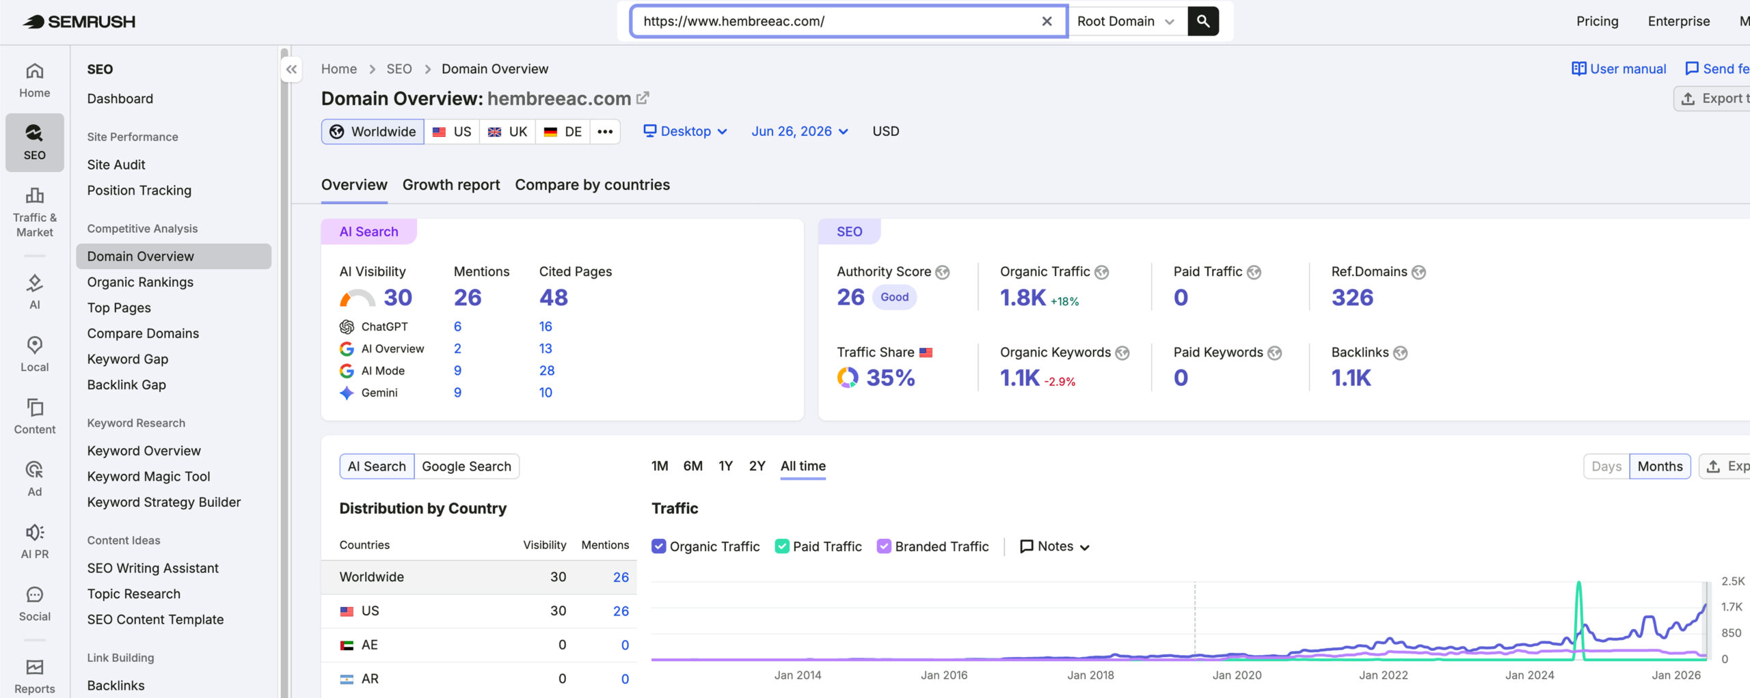
Task: Select the US database
Action: [452, 131]
